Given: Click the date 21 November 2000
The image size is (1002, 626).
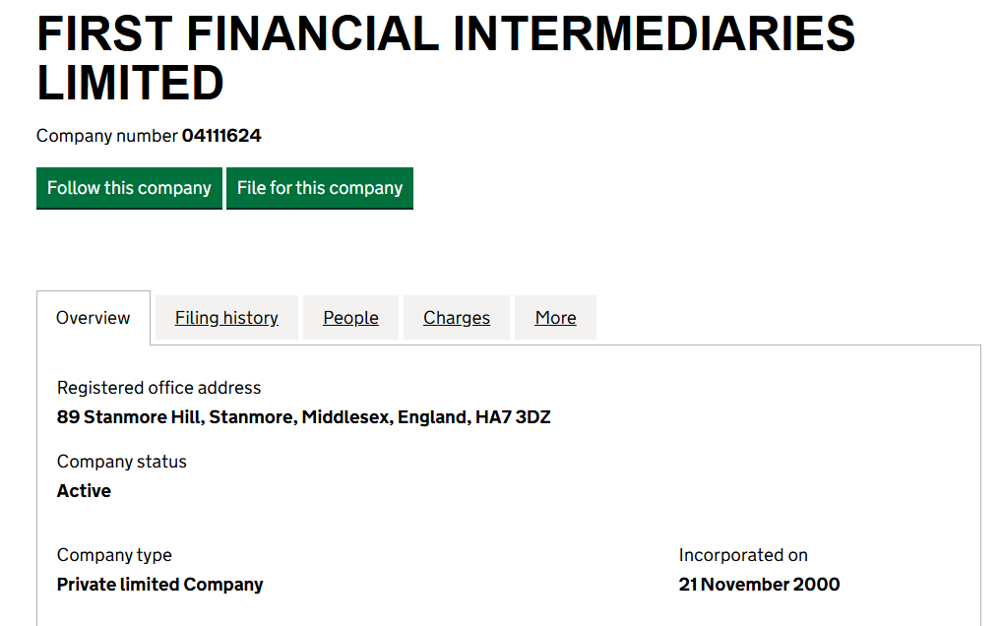Looking at the screenshot, I should click(759, 585).
